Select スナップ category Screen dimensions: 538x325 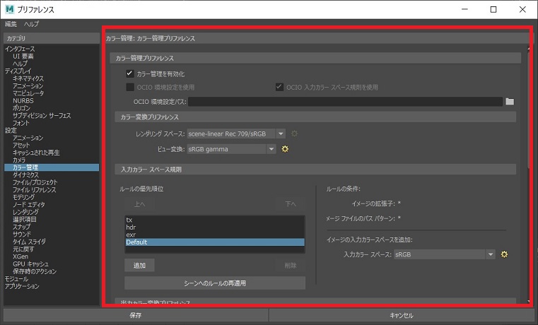pyautogui.click(x=22, y=227)
